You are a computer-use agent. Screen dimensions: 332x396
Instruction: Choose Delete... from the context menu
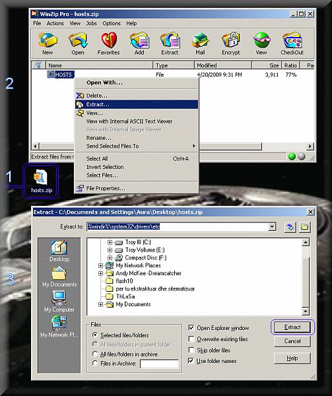(x=137, y=96)
